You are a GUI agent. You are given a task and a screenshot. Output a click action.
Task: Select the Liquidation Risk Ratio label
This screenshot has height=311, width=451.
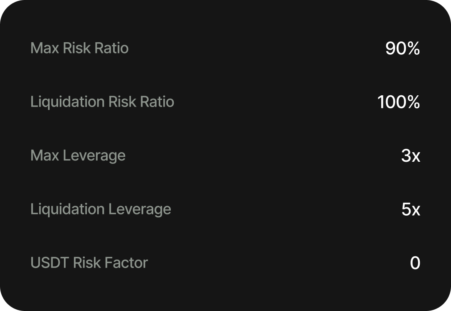102,102
